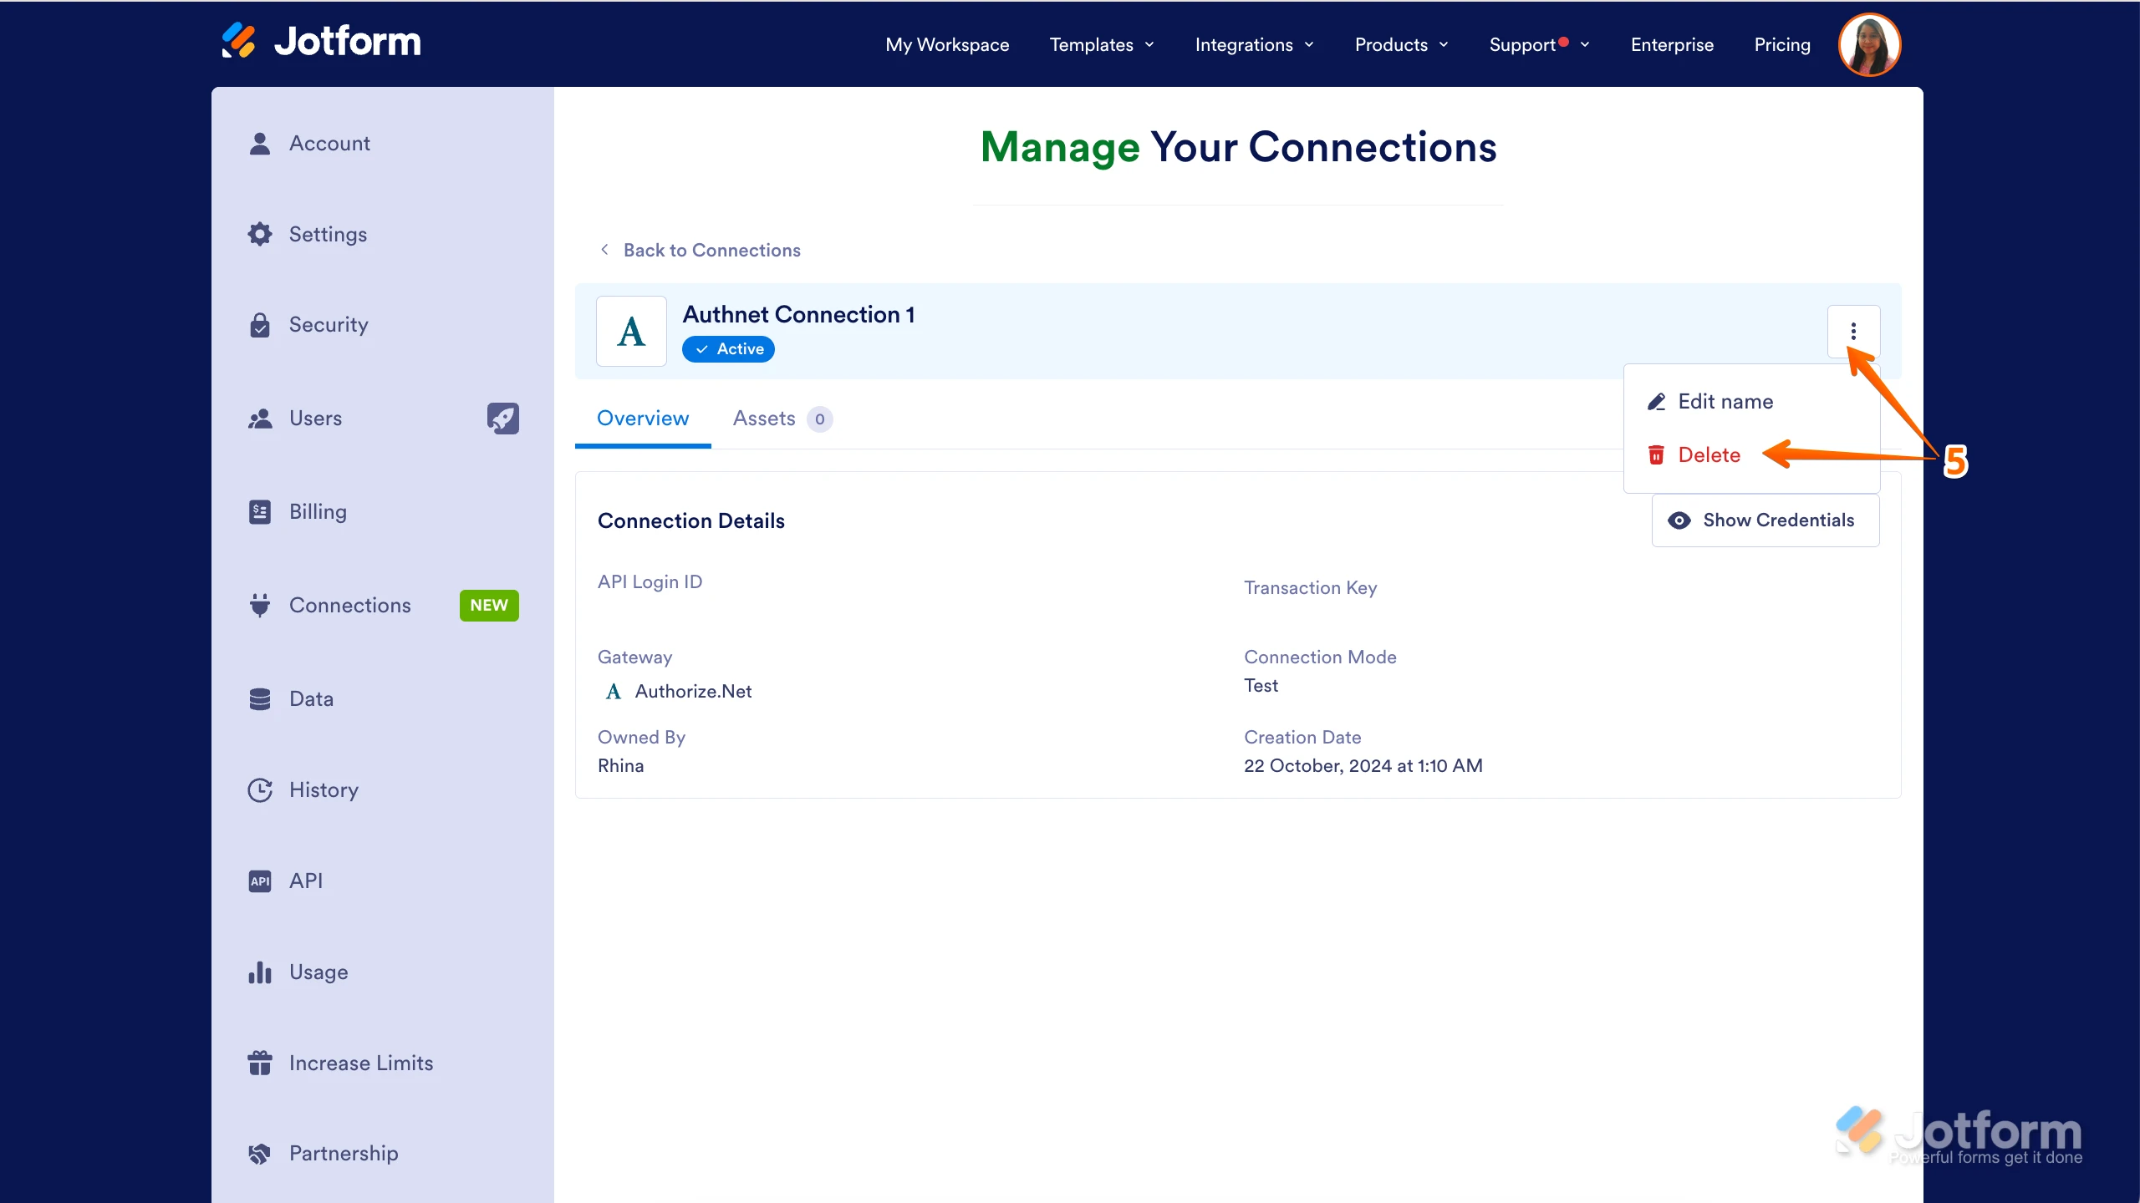The image size is (2140, 1203).
Task: Select the Connections plug icon
Action: [259, 605]
